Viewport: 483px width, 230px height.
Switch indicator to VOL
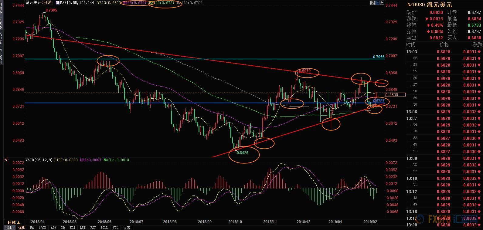coord(115,228)
